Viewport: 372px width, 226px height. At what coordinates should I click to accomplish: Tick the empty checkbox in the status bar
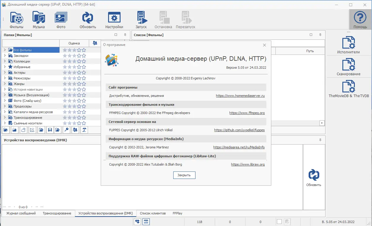pos(279,222)
